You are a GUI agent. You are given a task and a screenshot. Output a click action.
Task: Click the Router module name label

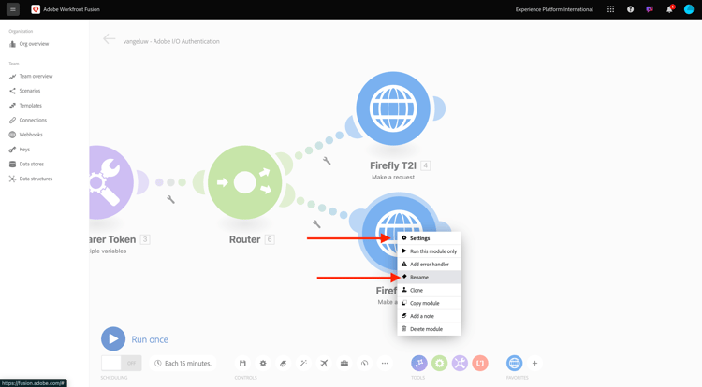tap(244, 239)
